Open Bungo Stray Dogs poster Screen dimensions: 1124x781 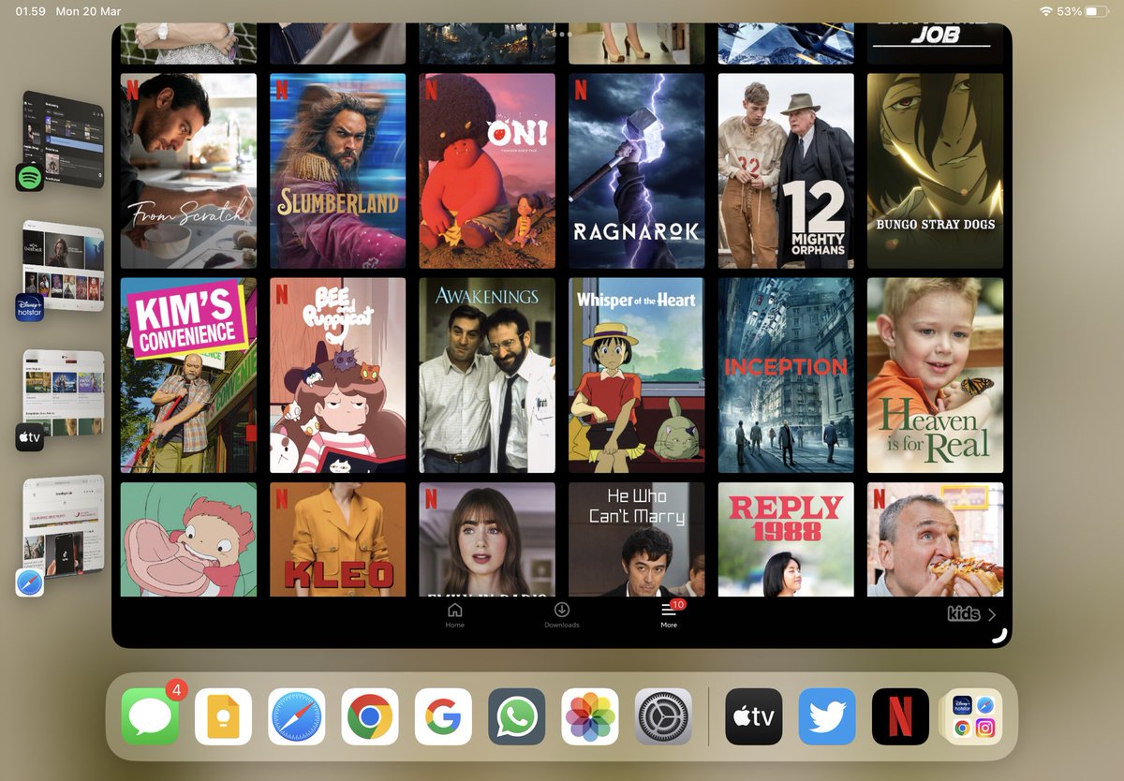pos(936,171)
